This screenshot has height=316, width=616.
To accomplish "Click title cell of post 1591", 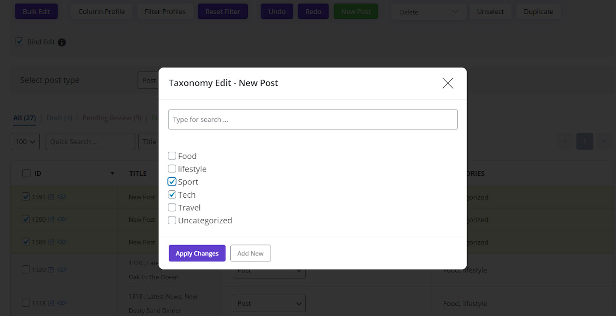I will tap(142, 197).
